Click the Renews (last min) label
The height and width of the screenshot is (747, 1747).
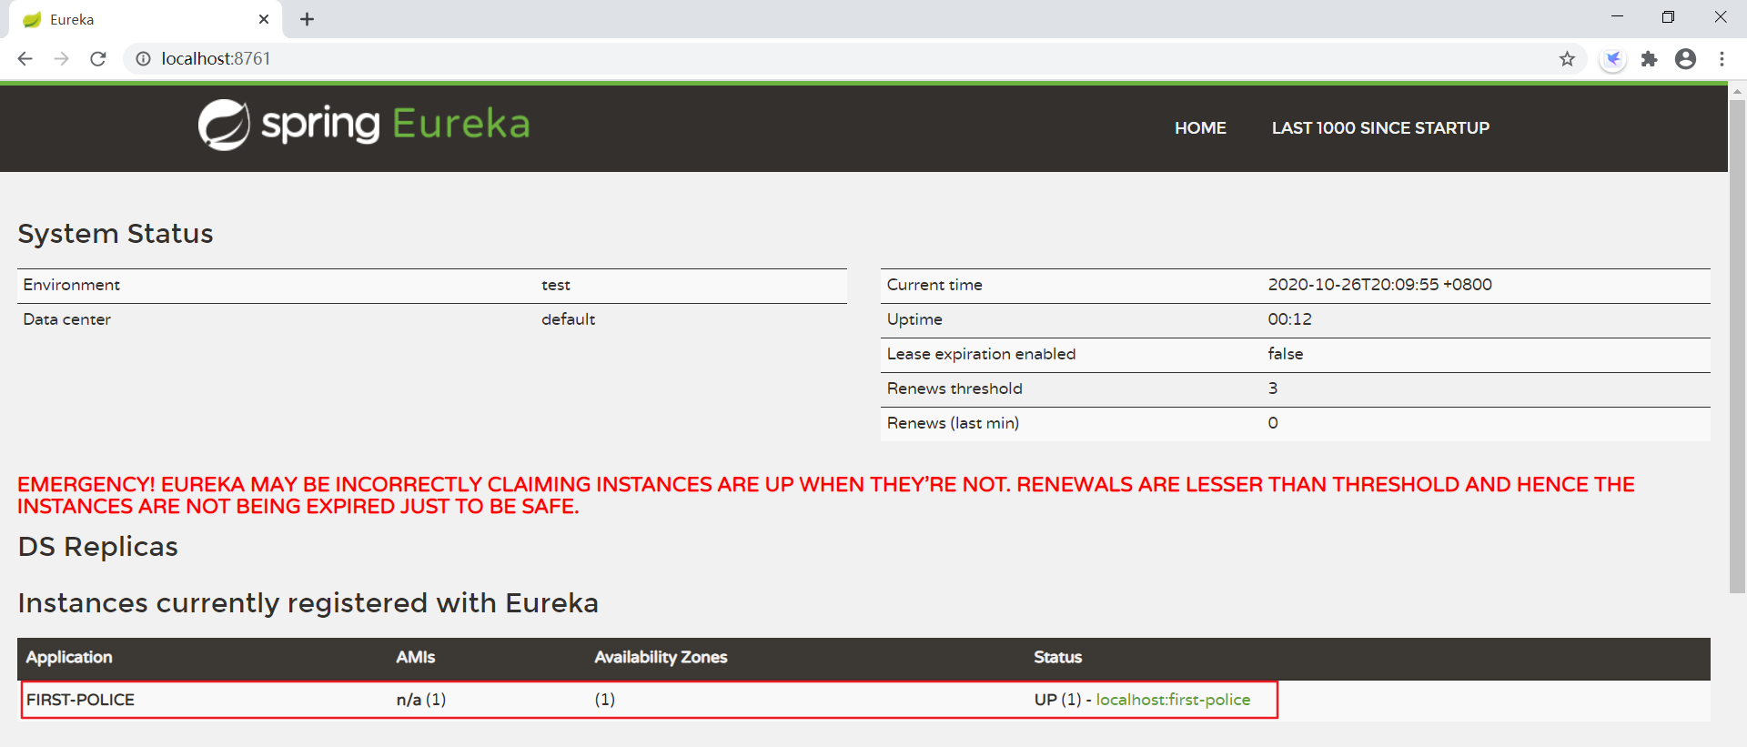click(x=953, y=423)
